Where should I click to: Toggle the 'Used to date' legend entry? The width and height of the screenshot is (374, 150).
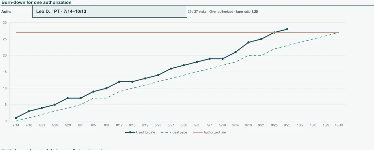point(140,132)
